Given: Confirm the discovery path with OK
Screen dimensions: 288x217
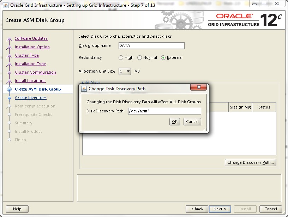Looking at the screenshot, I should coord(175,122).
